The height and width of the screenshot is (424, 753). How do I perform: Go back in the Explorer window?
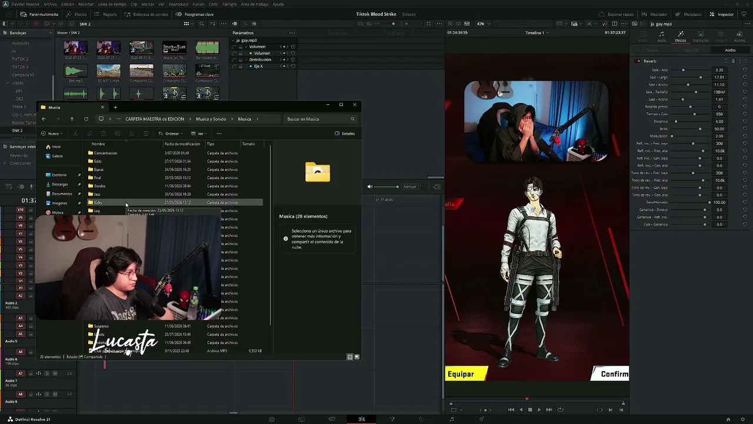[44, 119]
